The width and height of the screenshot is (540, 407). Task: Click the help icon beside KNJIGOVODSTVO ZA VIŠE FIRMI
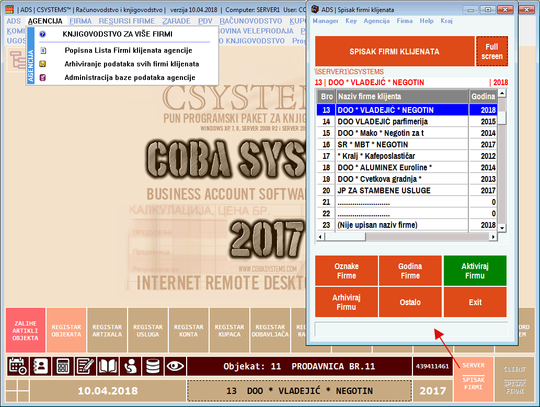pyautogui.click(x=43, y=34)
